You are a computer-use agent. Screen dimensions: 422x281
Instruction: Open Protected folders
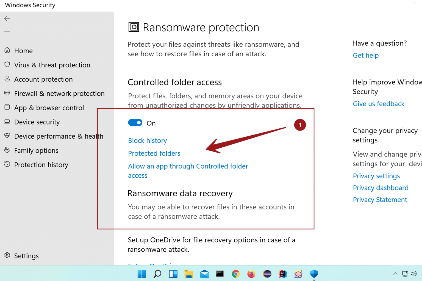154,153
